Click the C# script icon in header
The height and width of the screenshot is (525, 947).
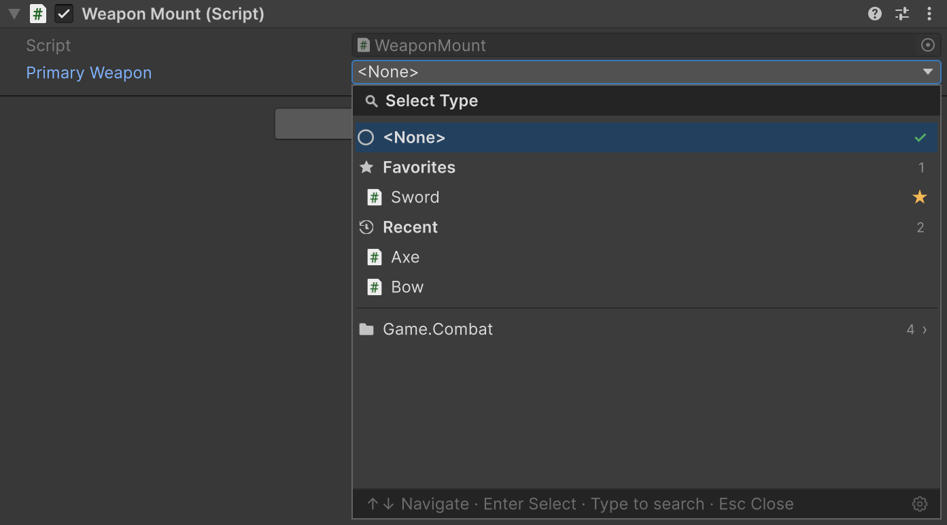tap(38, 14)
